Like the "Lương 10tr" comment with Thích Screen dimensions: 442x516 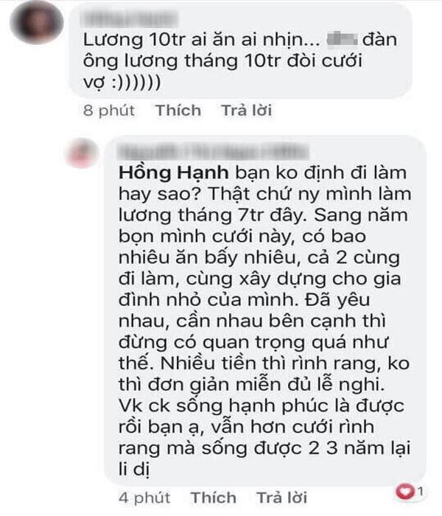178,111
